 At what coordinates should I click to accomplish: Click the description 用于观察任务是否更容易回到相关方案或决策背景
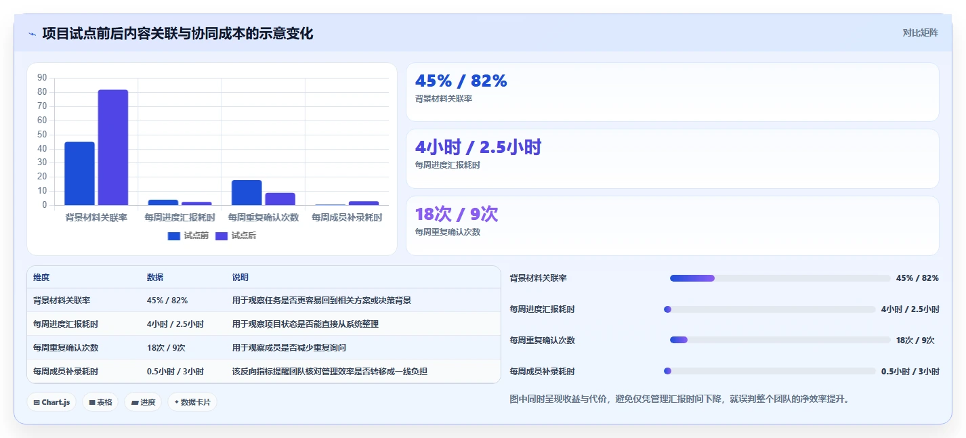click(x=322, y=301)
